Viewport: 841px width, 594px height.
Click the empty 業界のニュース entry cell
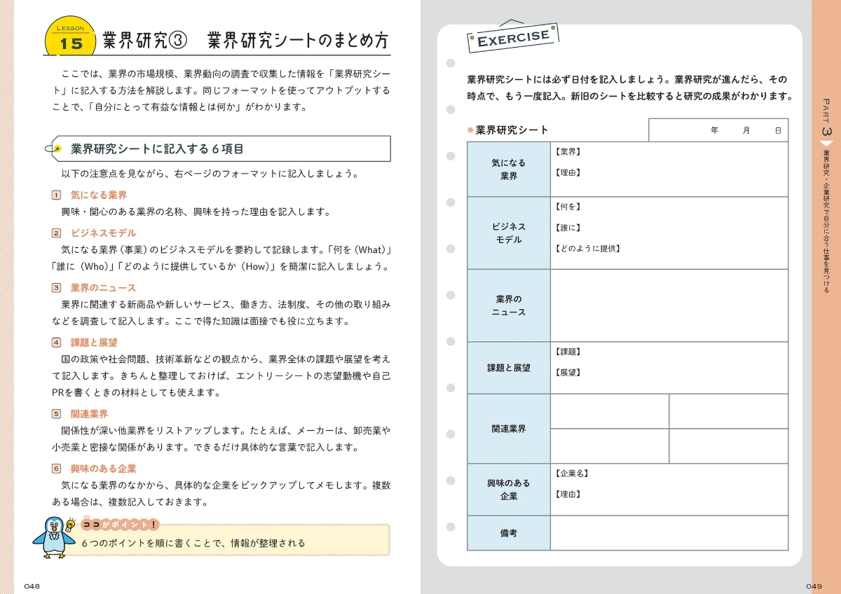tap(669, 305)
